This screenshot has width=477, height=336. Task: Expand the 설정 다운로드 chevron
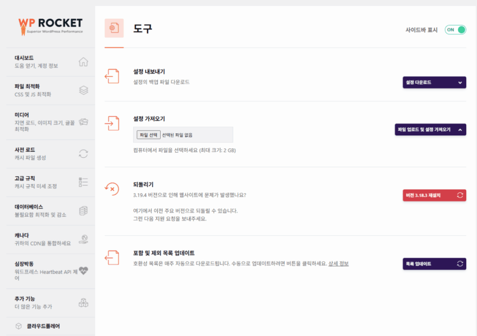(x=460, y=83)
